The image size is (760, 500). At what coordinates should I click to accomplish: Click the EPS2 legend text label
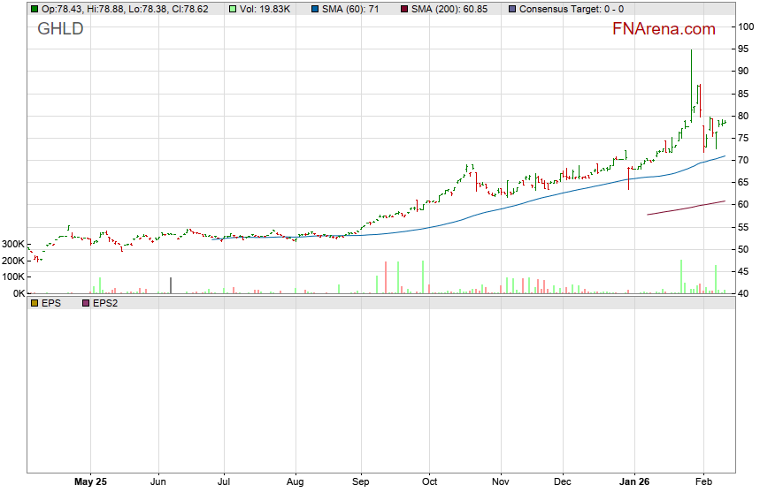tap(105, 303)
